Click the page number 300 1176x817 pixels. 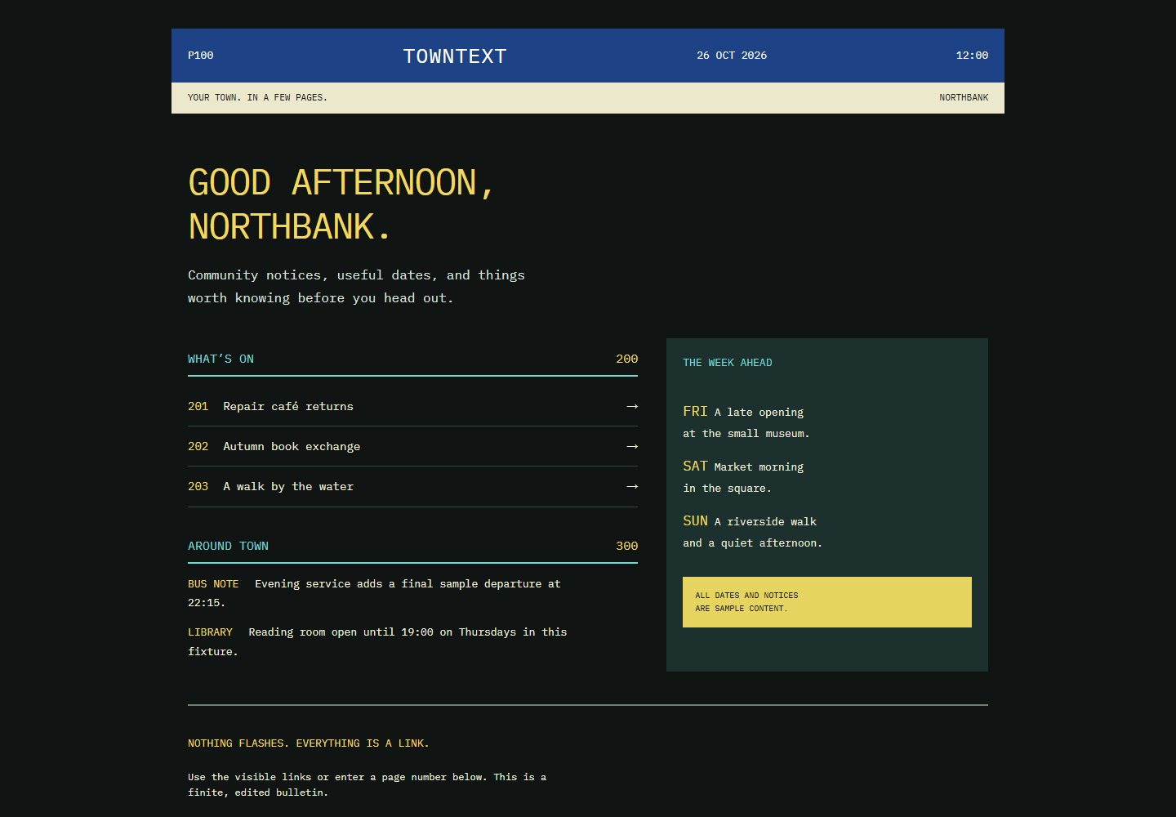click(x=626, y=546)
